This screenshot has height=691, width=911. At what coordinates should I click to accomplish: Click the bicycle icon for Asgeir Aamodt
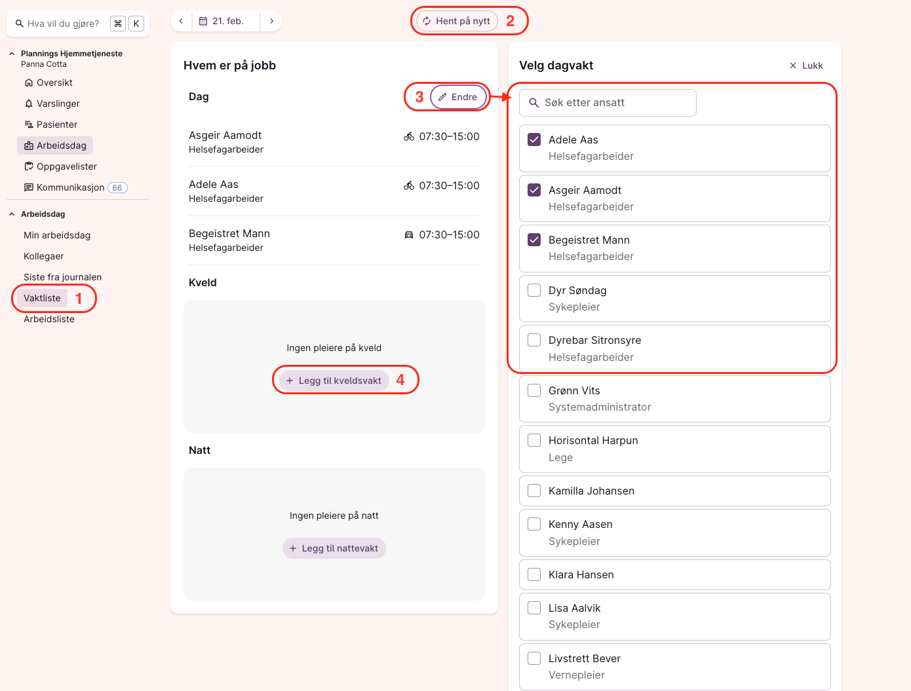click(409, 136)
